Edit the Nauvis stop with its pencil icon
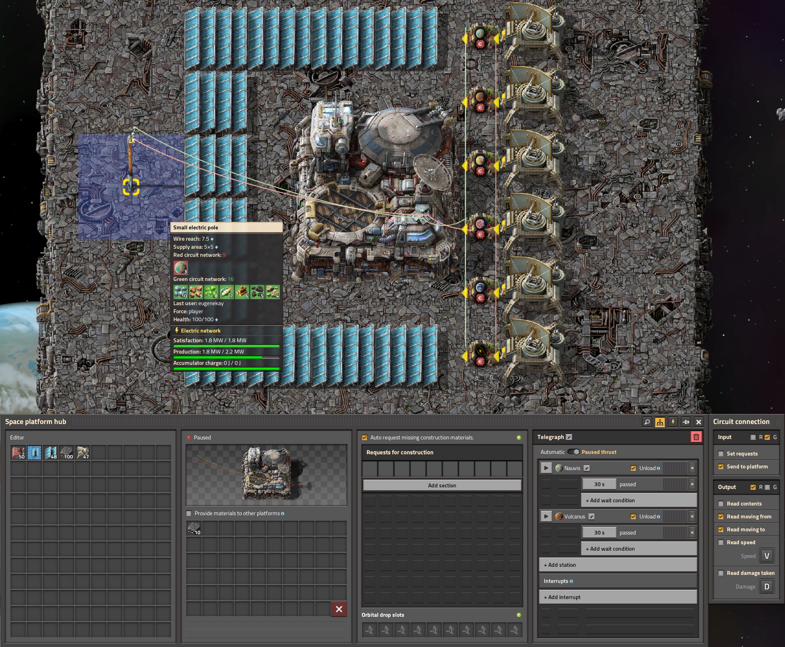The image size is (785, 647). [587, 468]
